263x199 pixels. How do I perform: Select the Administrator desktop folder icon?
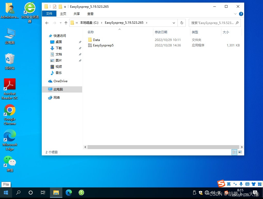click(10, 10)
